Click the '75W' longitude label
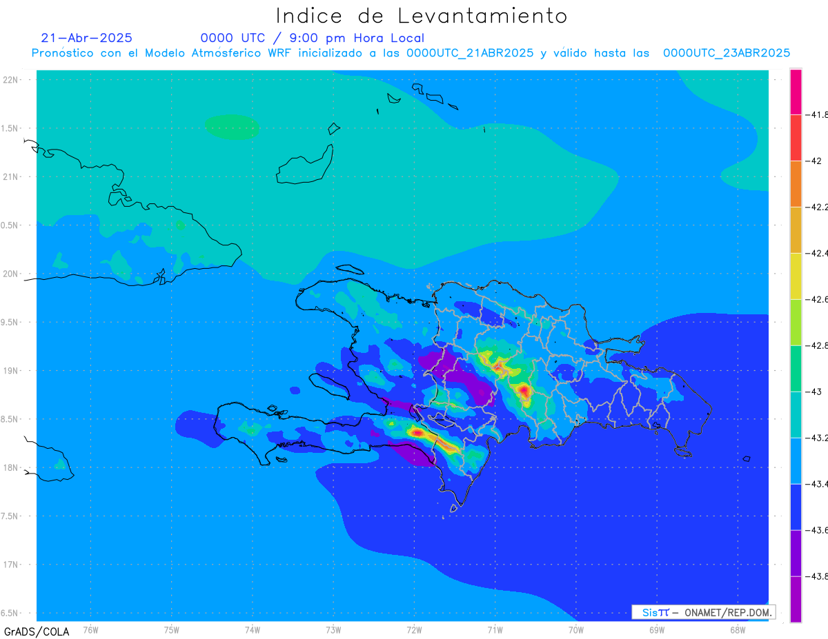828x639 pixels. pos(171,629)
